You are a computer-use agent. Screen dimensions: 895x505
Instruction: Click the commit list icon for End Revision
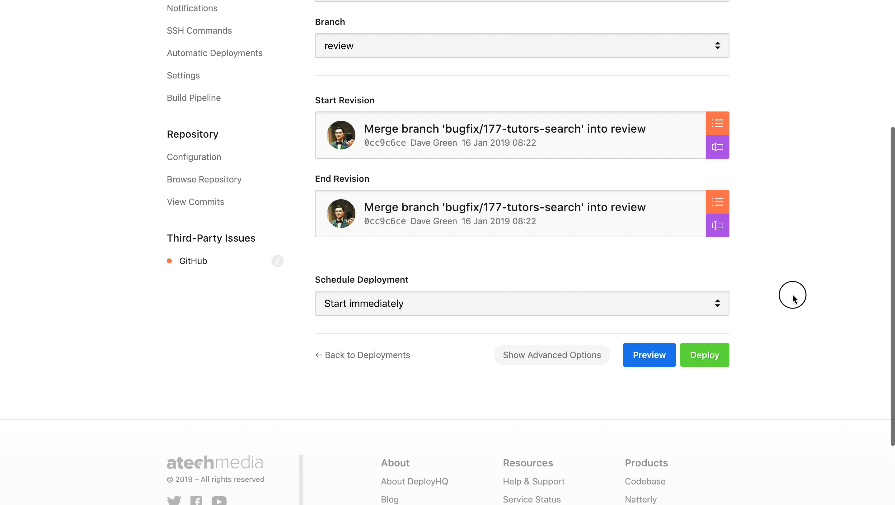coord(717,202)
